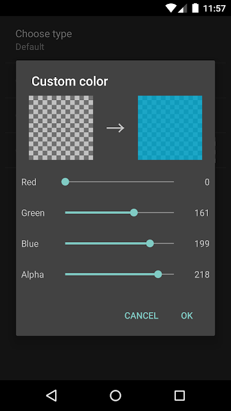The height and width of the screenshot is (411, 231).
Task: Open the Choose type setting
Action: [116, 40]
